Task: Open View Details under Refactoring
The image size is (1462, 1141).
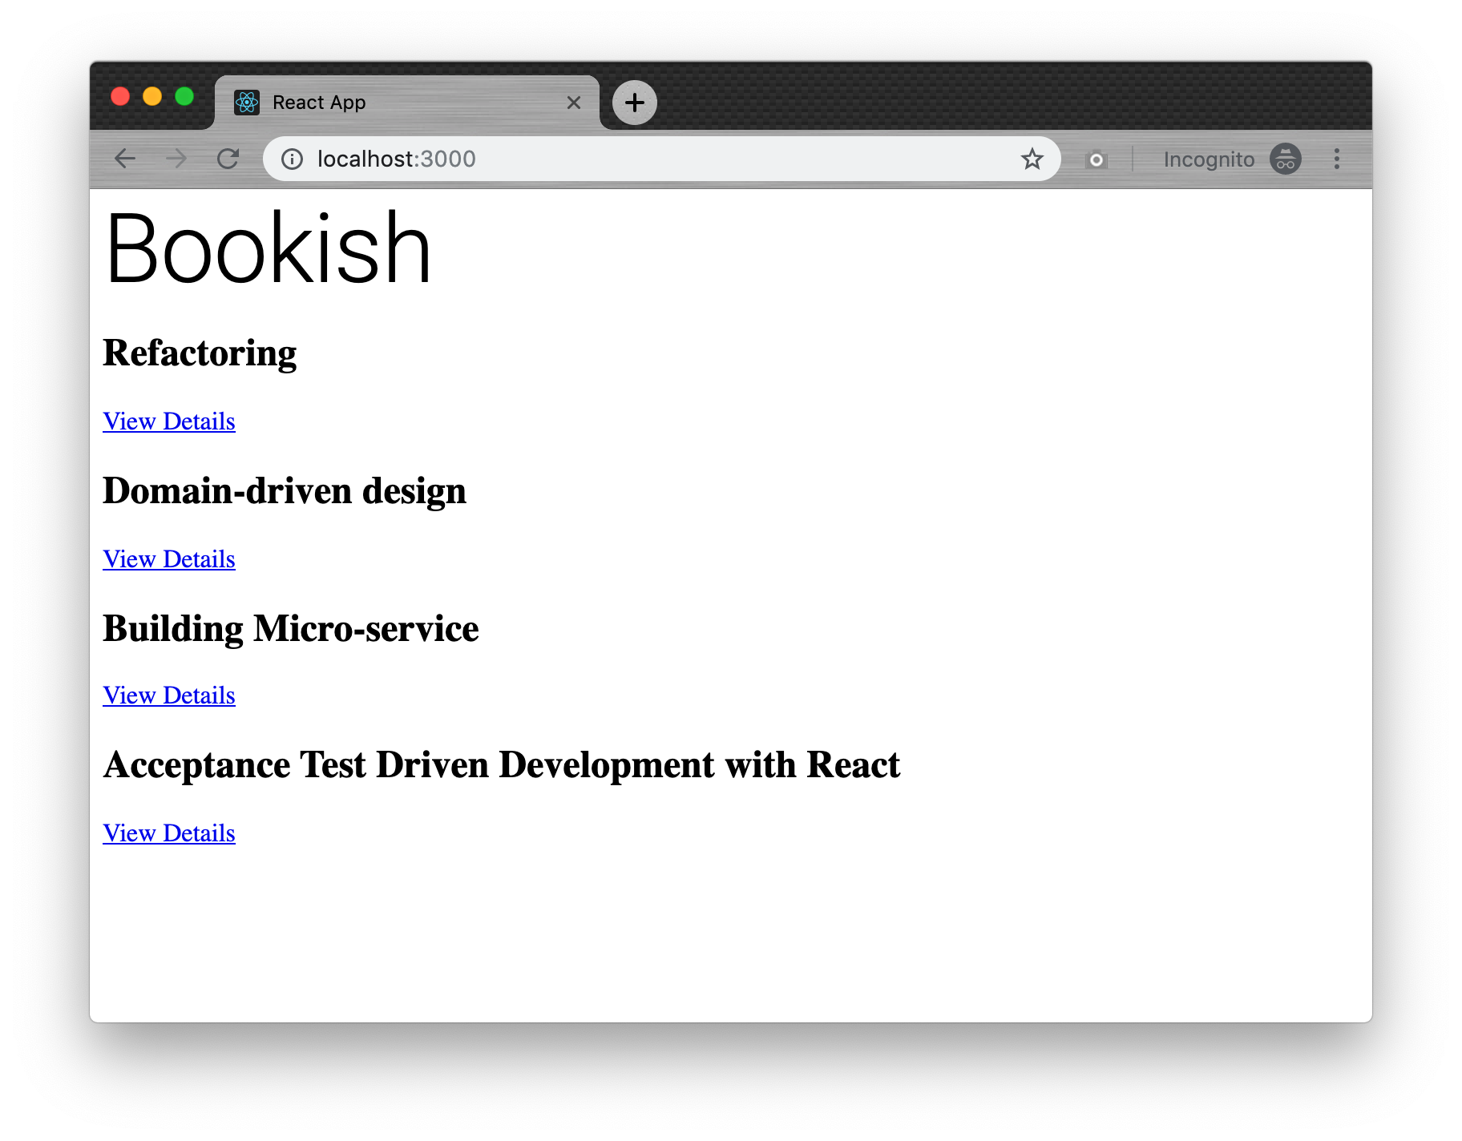Action: pyautogui.click(x=168, y=421)
